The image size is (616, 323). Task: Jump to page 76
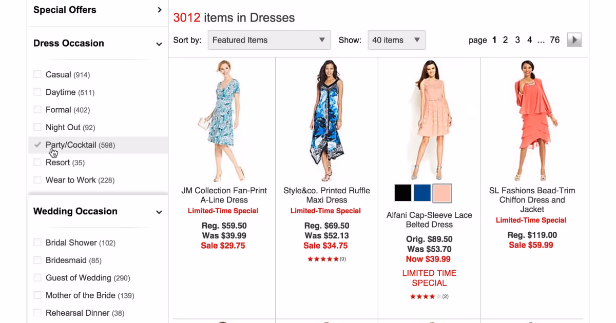(x=555, y=40)
